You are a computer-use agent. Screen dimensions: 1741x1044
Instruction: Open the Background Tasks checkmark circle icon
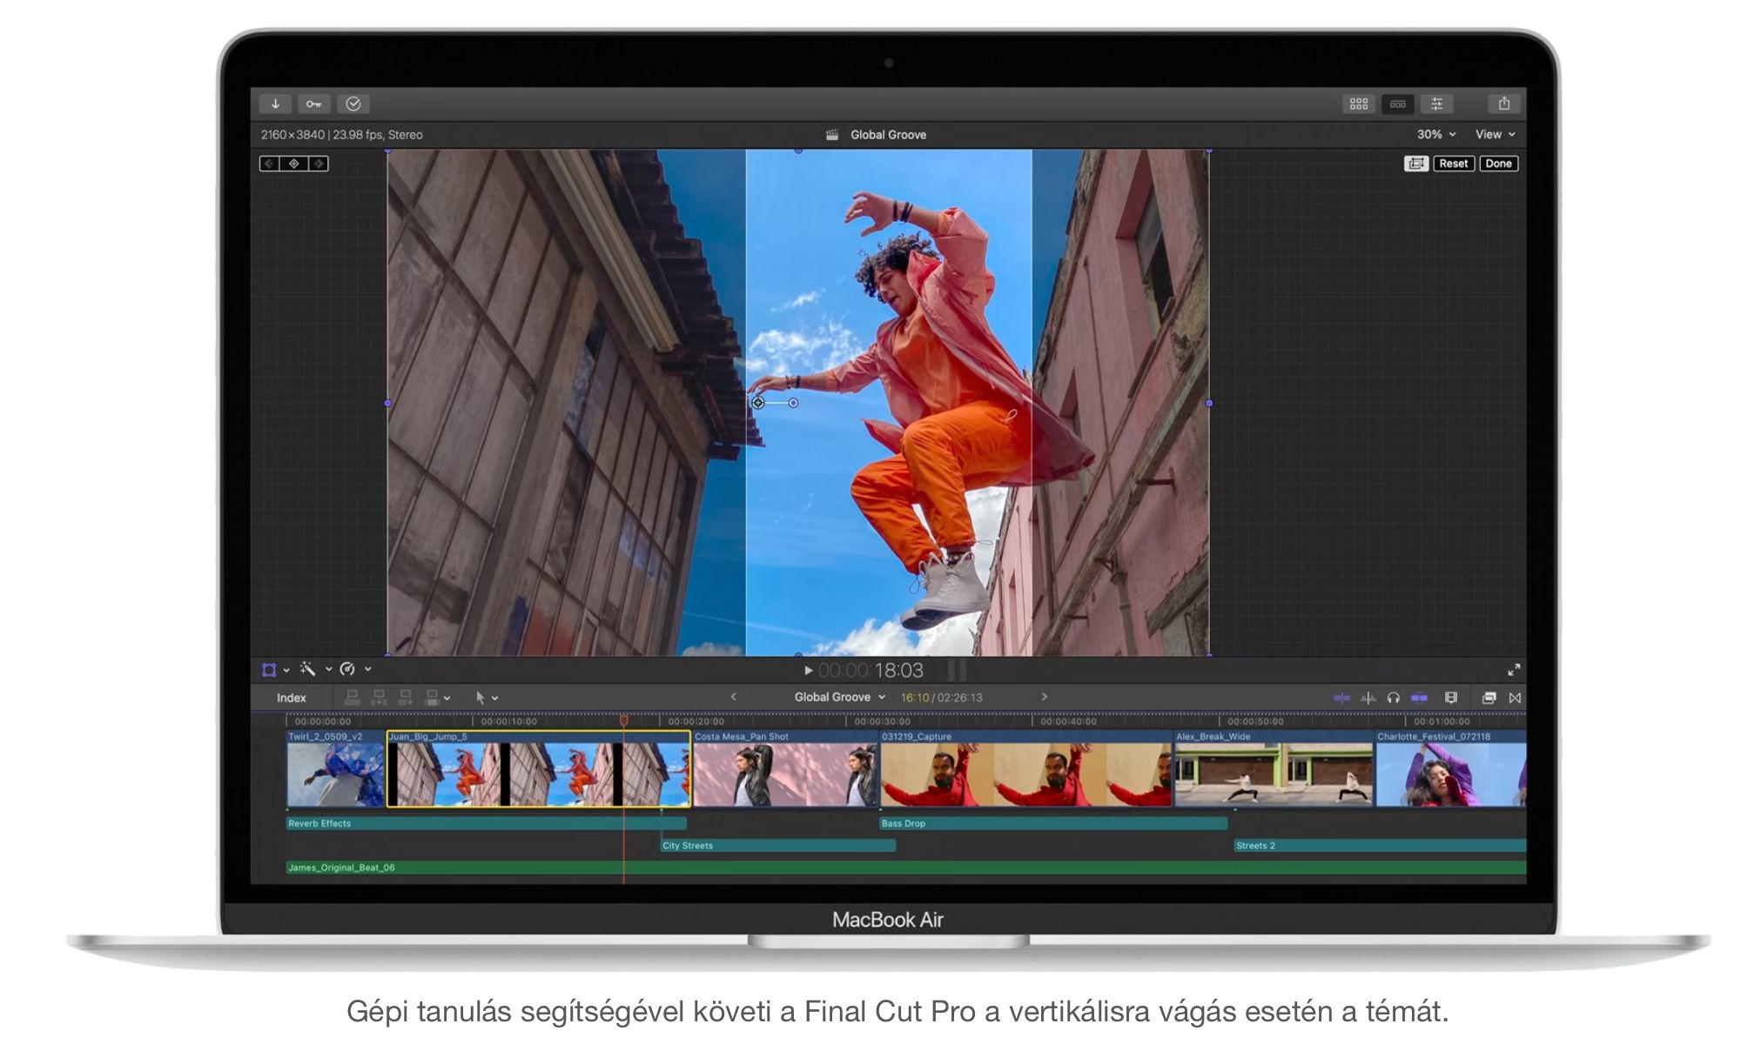pyautogui.click(x=353, y=104)
